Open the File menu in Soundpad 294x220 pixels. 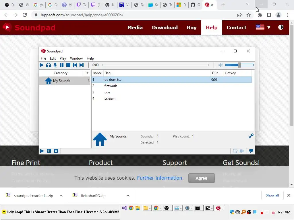pyautogui.click(x=43, y=58)
